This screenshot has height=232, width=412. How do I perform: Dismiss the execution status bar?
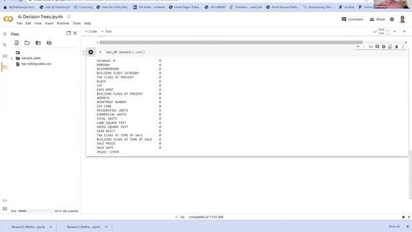(x=409, y=217)
